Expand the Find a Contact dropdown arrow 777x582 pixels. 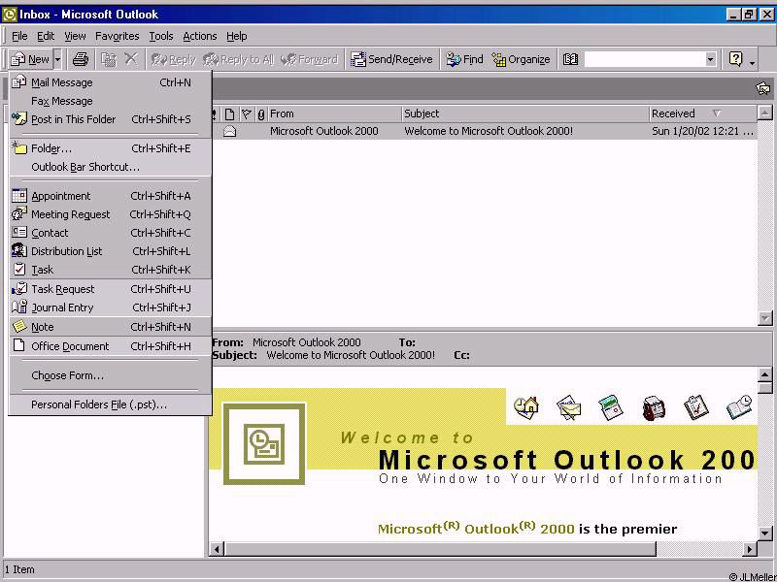[711, 59]
